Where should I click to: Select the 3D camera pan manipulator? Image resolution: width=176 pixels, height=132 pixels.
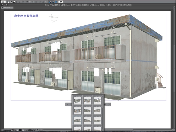point(19,16)
